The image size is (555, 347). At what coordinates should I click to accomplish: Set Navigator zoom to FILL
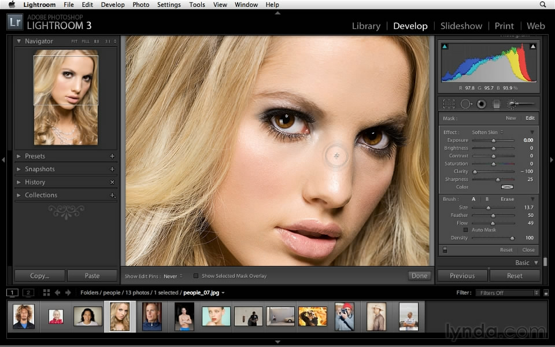[86, 42]
